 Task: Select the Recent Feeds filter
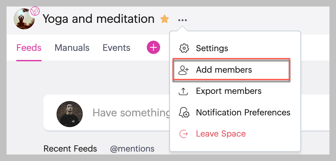click(x=70, y=149)
